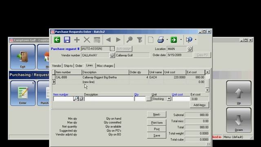
Task: Click the Add items button
Action: (199, 105)
